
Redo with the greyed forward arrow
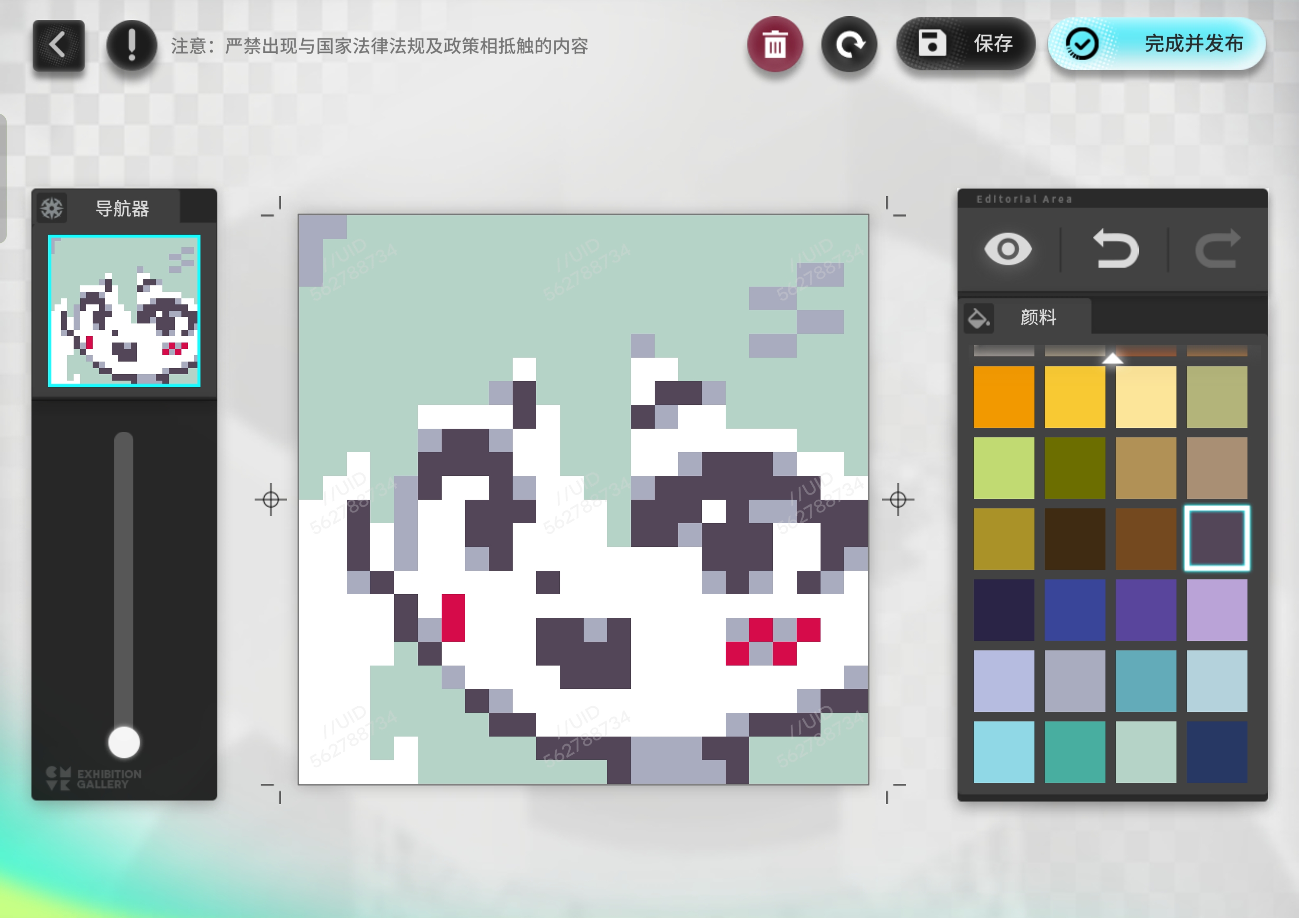coord(1217,249)
